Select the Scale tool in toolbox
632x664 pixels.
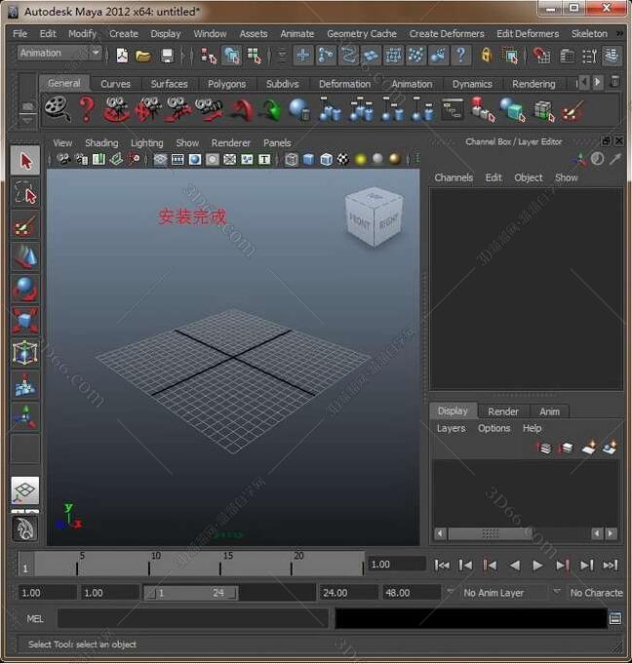(24, 321)
